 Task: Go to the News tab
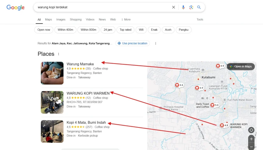click(102, 19)
